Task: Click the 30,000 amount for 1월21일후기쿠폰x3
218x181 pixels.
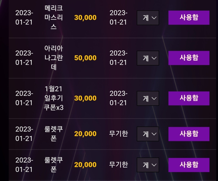Action: (x=85, y=98)
